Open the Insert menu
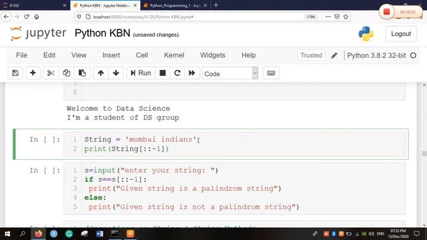Image resolution: width=427 pixels, height=240 pixels. [111, 55]
